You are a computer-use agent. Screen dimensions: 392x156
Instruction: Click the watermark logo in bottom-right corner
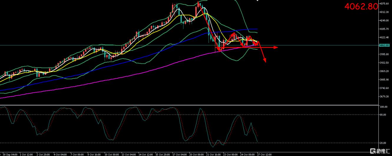[x=380, y=152]
